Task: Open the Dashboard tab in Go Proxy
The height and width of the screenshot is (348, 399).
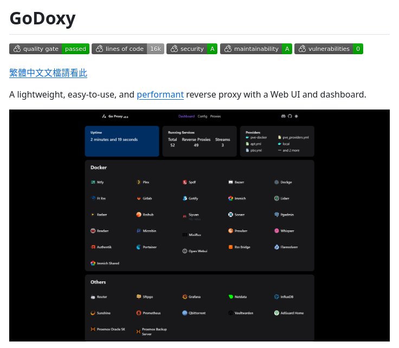Action: pyautogui.click(x=186, y=116)
